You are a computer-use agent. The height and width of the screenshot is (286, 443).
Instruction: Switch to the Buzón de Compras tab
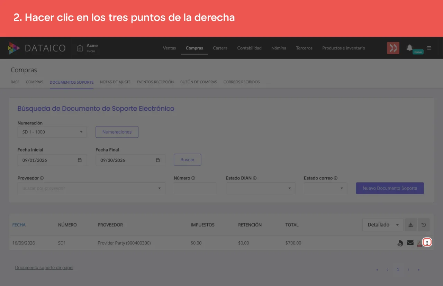(199, 82)
